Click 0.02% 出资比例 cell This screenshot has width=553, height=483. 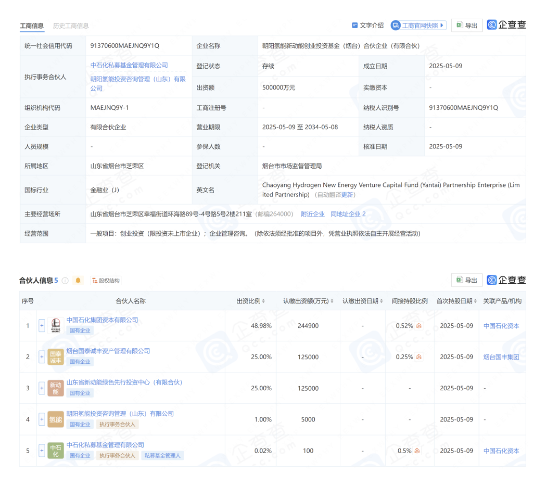pyautogui.click(x=263, y=451)
